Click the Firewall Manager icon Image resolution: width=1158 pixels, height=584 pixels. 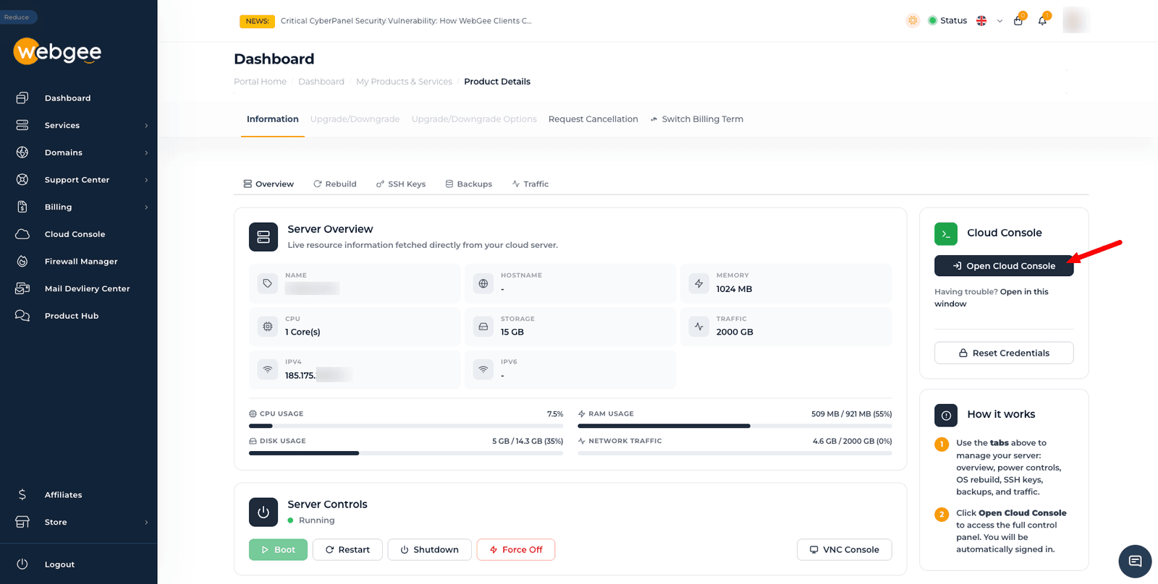22,261
